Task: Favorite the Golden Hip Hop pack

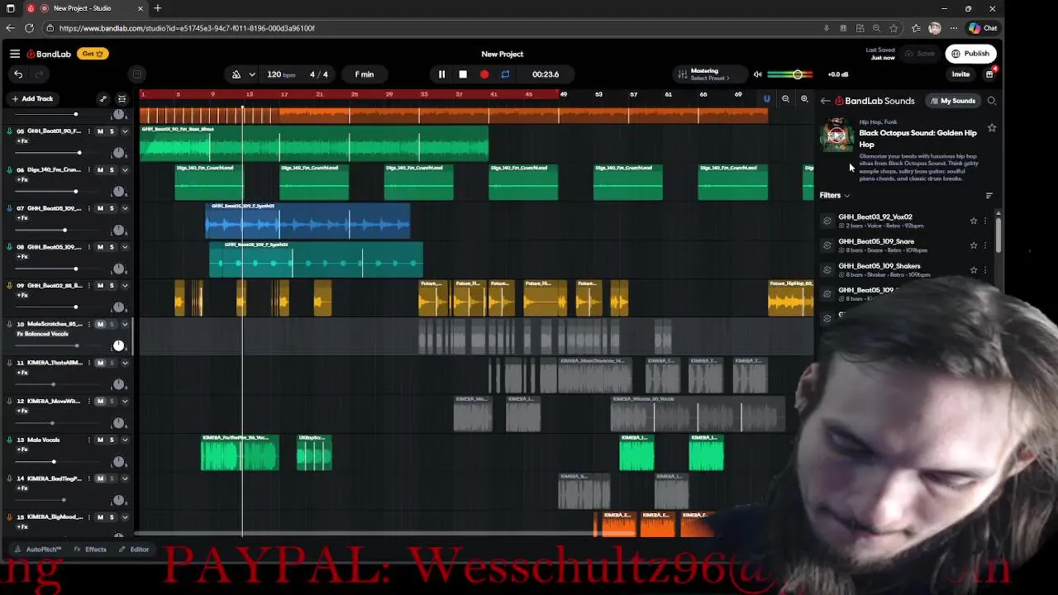Action: click(x=992, y=128)
